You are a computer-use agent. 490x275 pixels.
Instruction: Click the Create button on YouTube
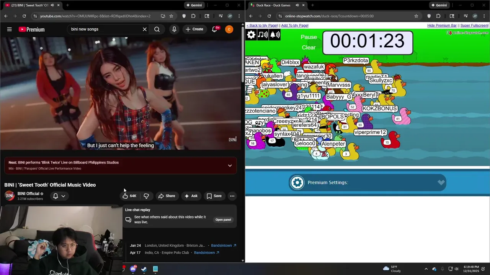pyautogui.click(x=194, y=29)
